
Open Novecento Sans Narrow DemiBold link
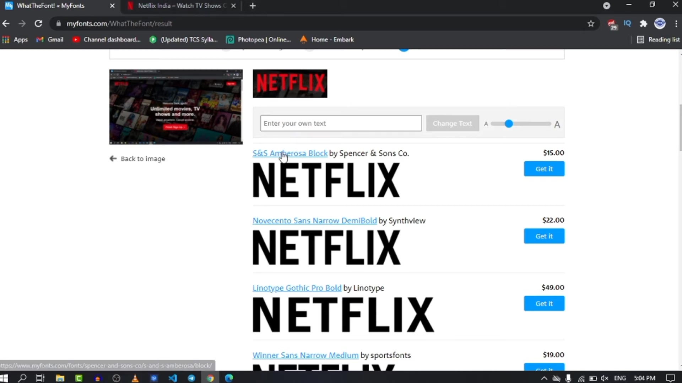tap(314, 221)
